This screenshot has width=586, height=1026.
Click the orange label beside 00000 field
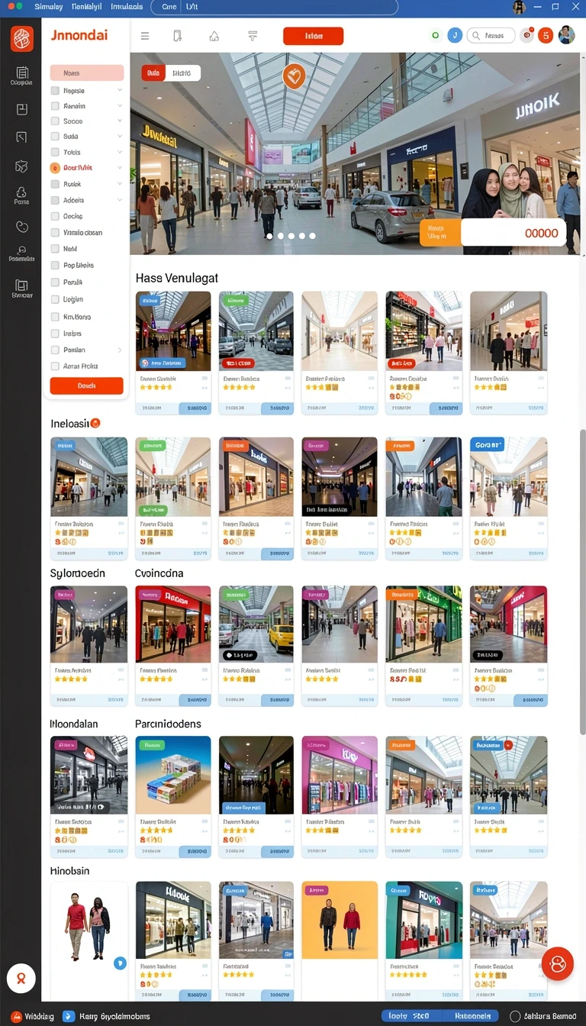[439, 233]
